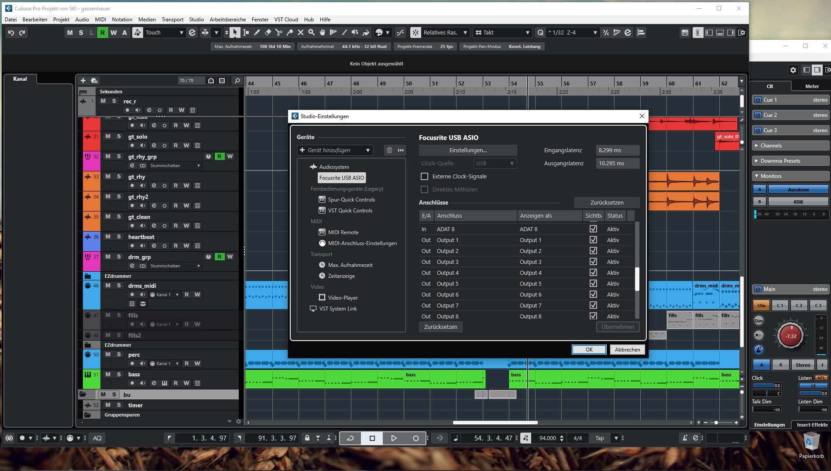Open Gerät hinzufügen dropdown
Viewport: 831px width, 471px height.
[x=335, y=150]
